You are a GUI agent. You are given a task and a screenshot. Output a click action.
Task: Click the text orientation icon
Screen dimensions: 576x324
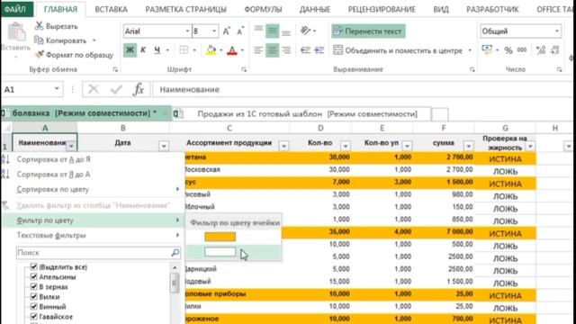point(305,31)
